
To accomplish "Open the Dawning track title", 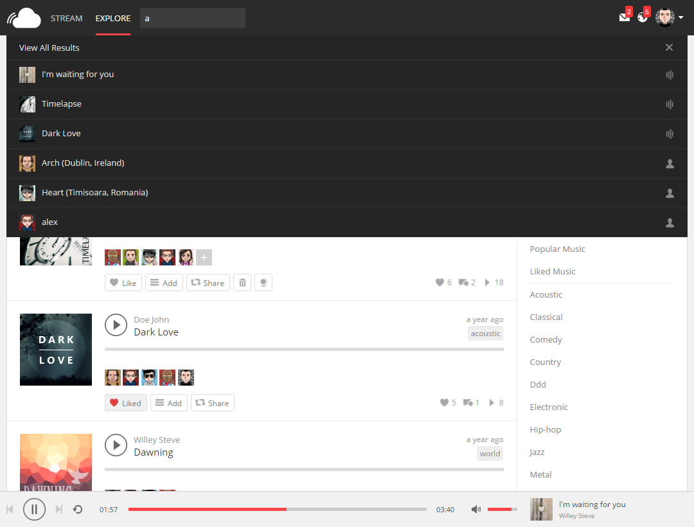I will click(x=153, y=452).
